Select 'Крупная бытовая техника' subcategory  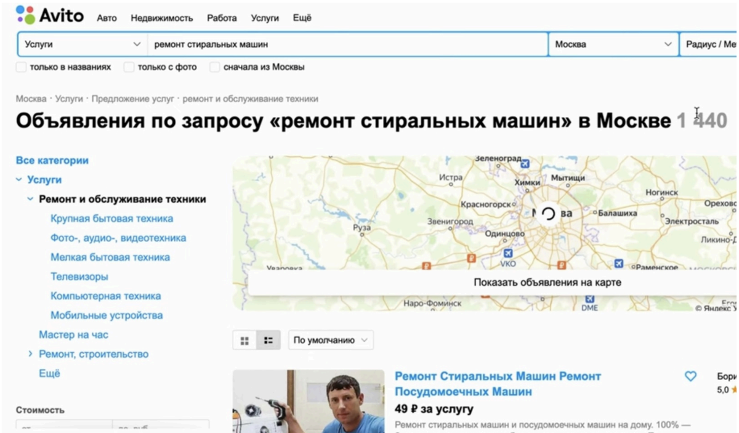pyautogui.click(x=111, y=219)
